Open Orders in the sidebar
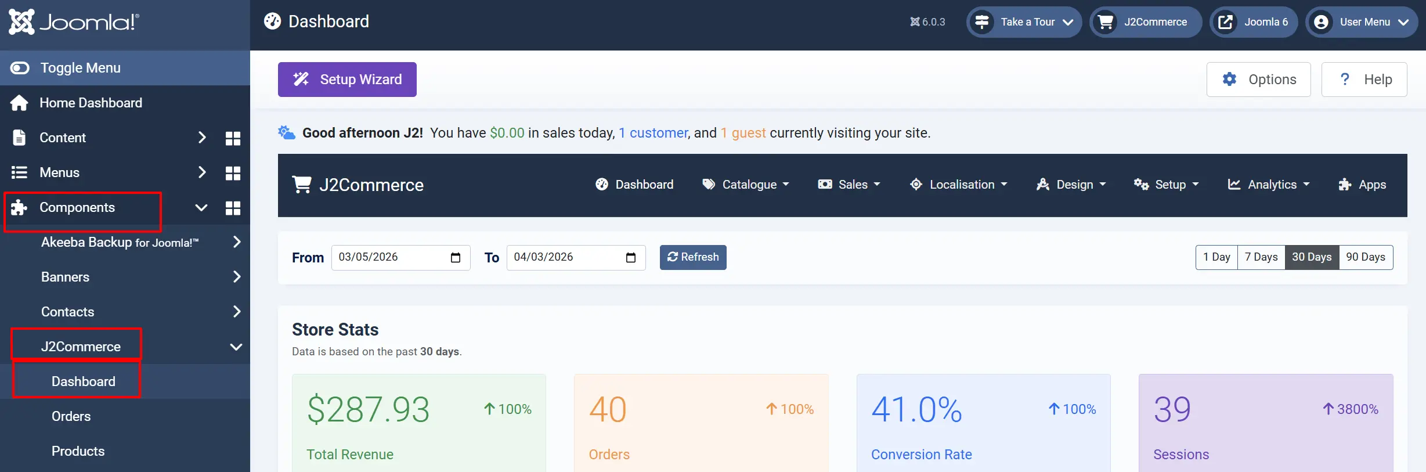Image resolution: width=1426 pixels, height=472 pixels. (x=71, y=416)
